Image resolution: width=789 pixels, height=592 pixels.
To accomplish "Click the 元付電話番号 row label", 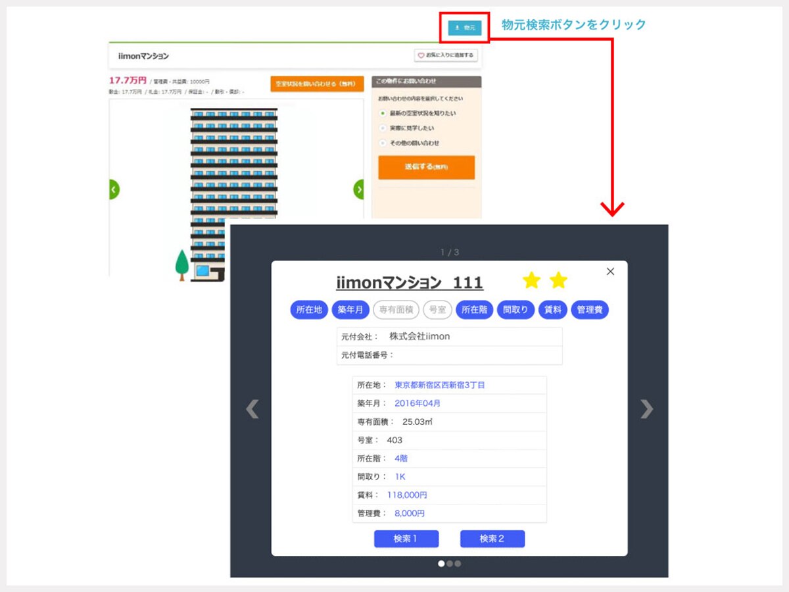I will [368, 355].
